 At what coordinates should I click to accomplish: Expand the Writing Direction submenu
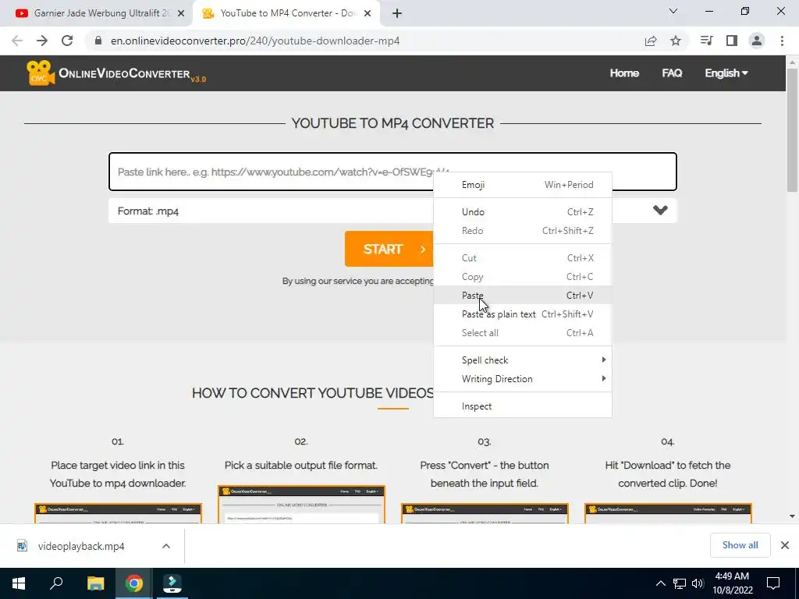click(522, 379)
